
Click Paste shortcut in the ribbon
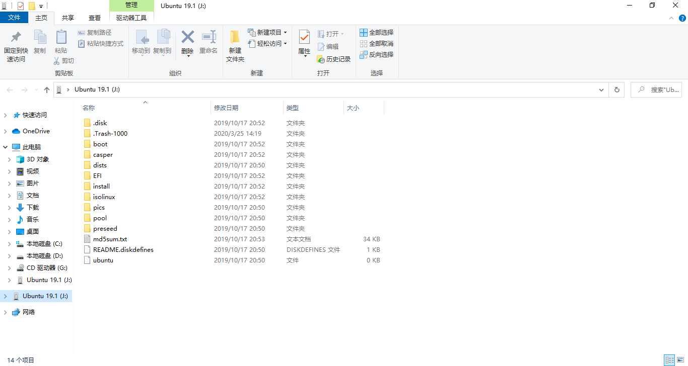pyautogui.click(x=101, y=44)
